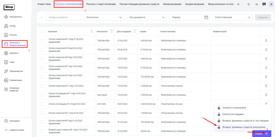
Task: Open three-dot menu for Оплата клиентом № 10
Action: (x=266, y=41)
